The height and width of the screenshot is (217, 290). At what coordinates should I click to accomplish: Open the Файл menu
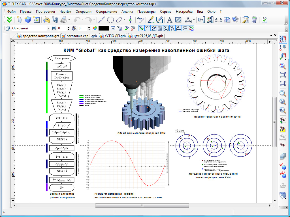click(x=11, y=11)
